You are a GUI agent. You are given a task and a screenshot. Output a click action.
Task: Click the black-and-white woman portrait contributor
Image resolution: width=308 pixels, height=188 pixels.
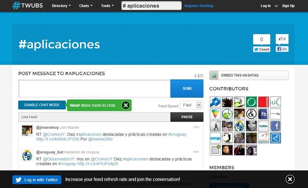[x=251, y=126]
